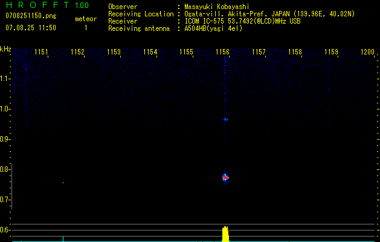Click frequency axis label 0.9
Image resolution: width=380 pixels, height=242 pixels.
tap(4, 139)
